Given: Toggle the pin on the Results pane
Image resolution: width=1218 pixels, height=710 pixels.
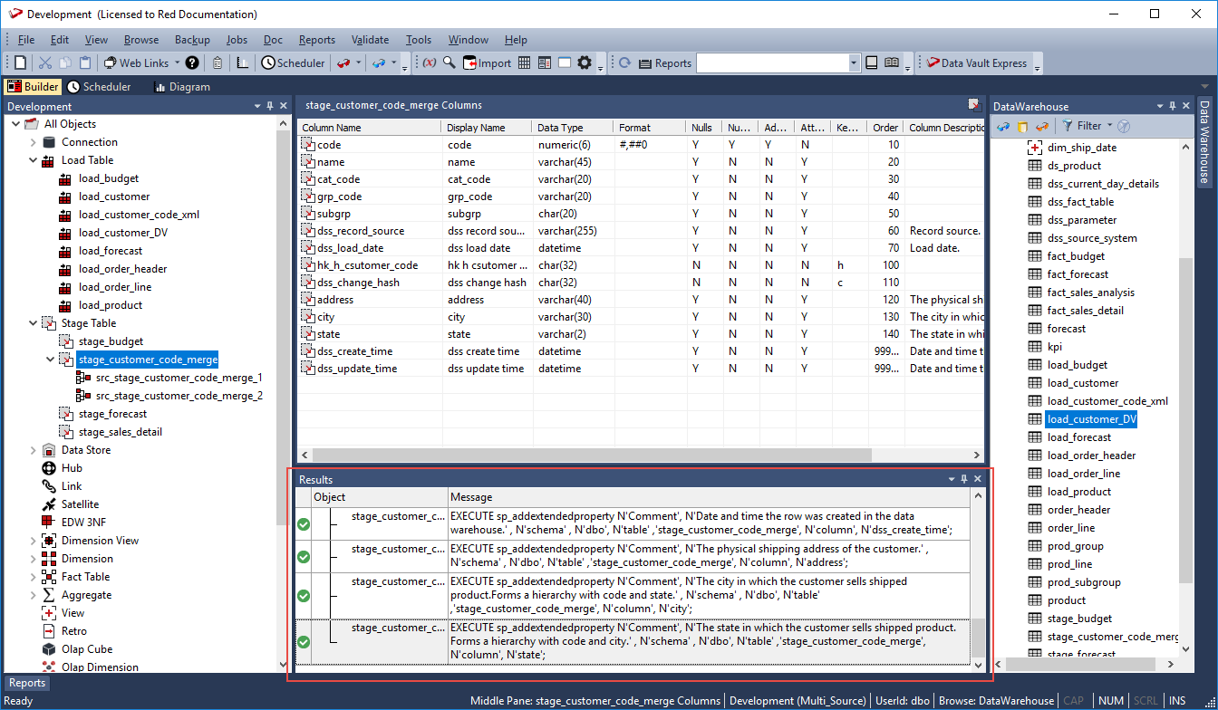Looking at the screenshot, I should (x=964, y=479).
